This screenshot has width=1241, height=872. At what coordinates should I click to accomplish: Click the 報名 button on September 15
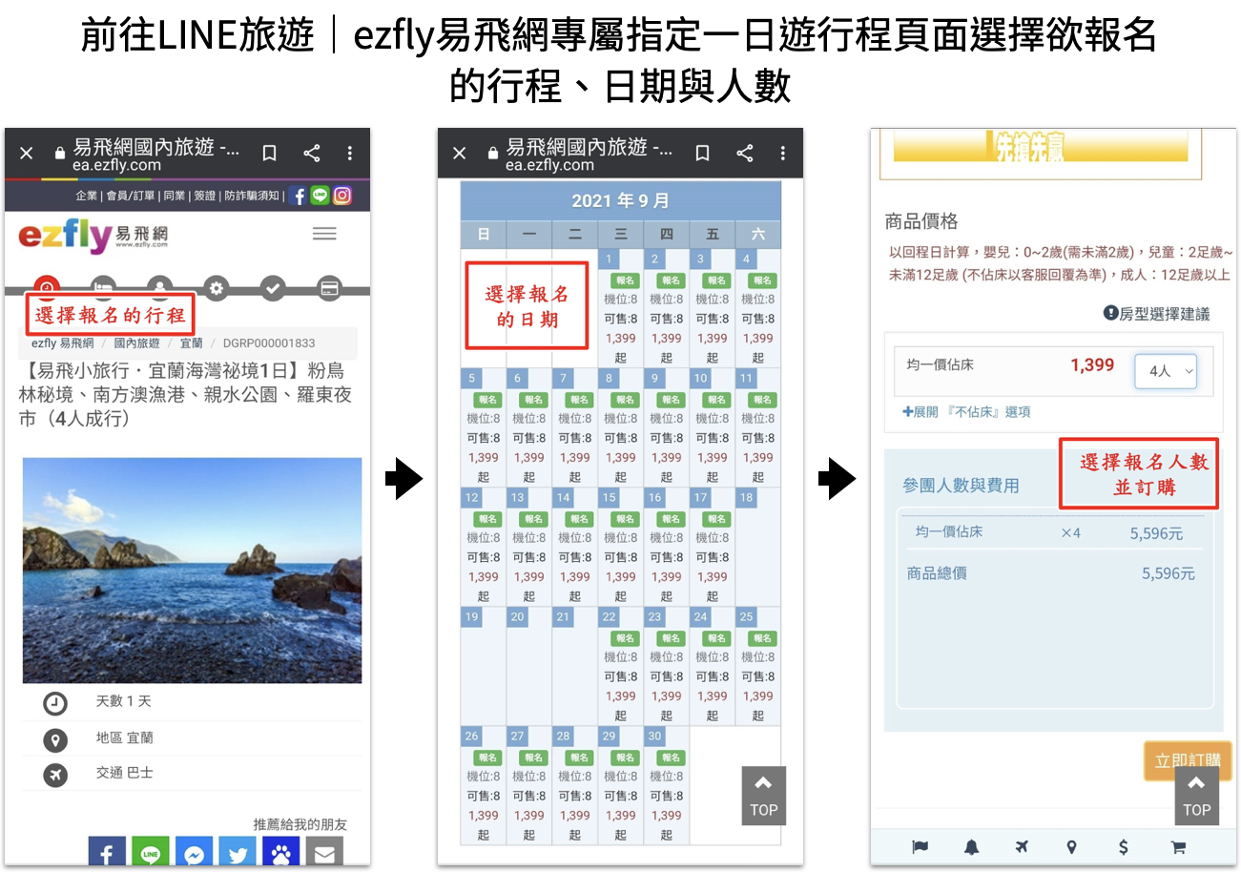coord(625,519)
